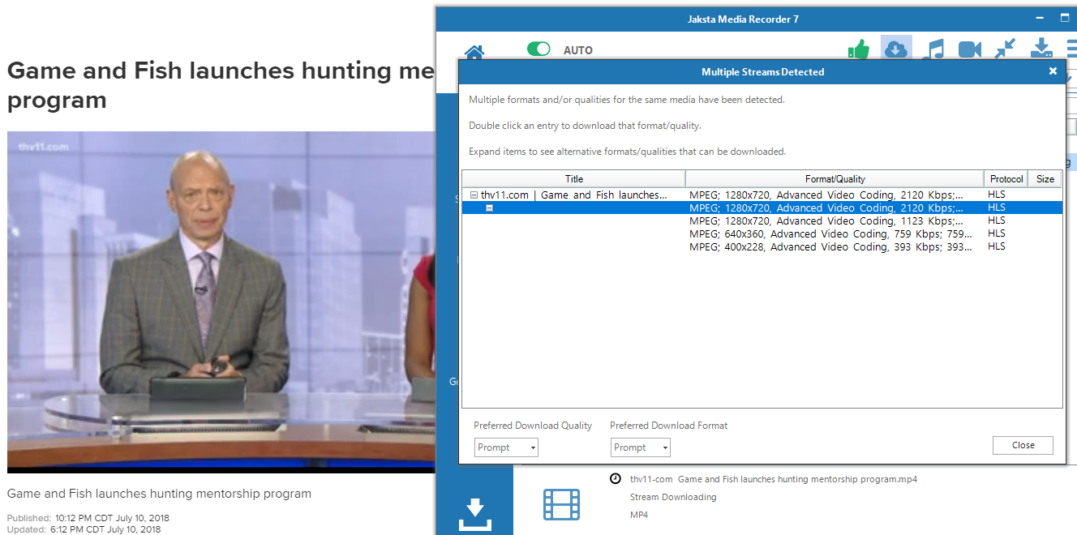Click the video caption under the player
This screenshot has width=1077, height=535.
click(x=159, y=494)
